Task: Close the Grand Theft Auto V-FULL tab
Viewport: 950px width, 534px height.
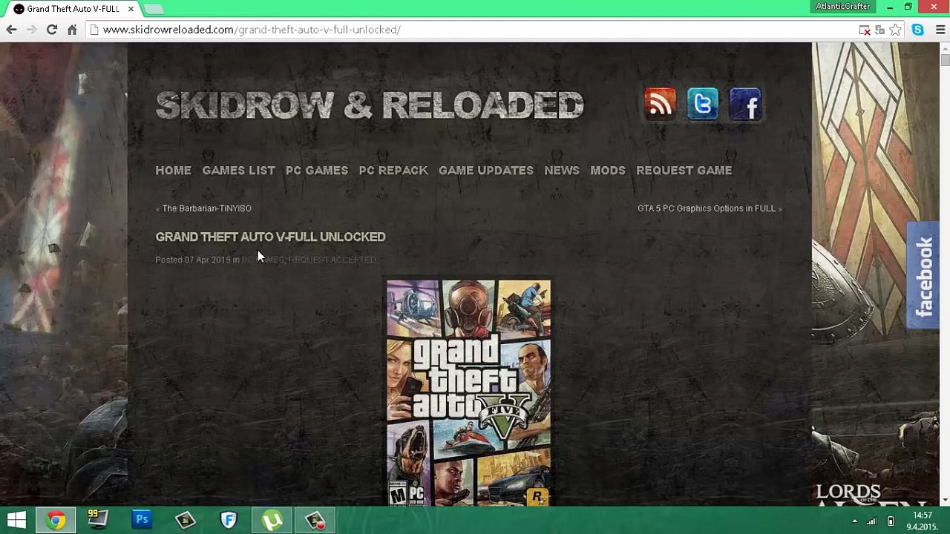Action: 131,9
